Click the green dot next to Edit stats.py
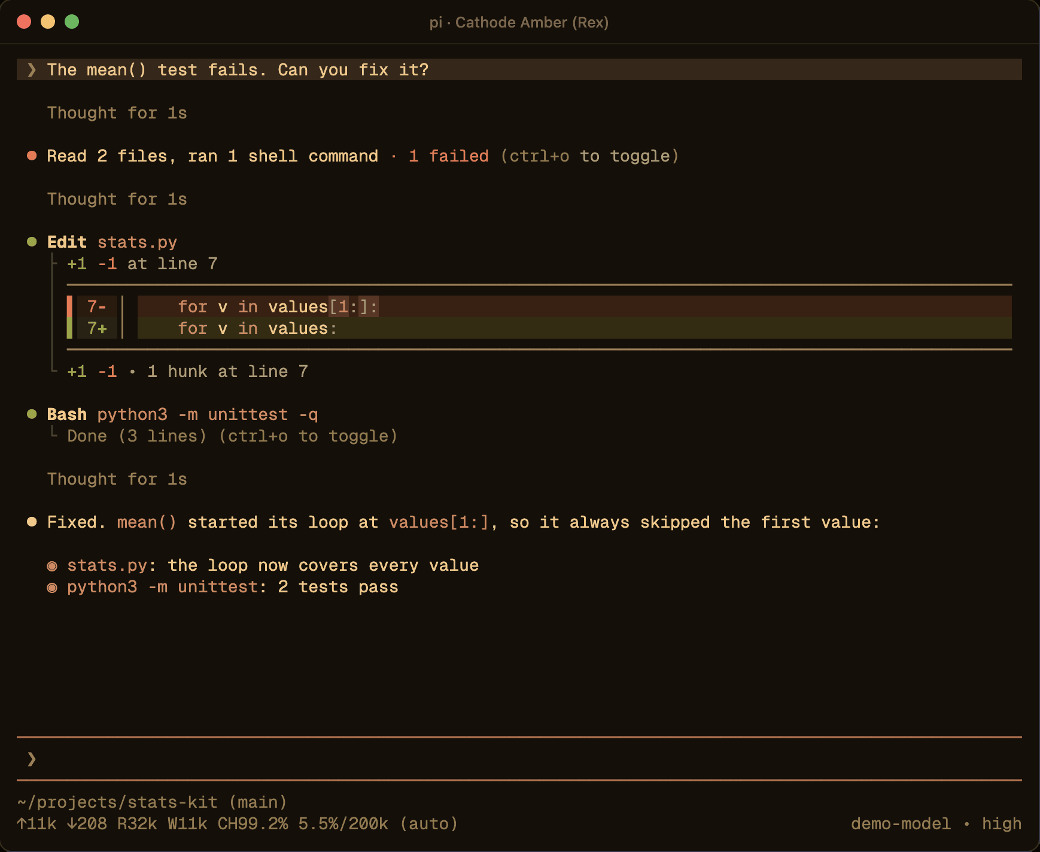This screenshot has width=1040, height=852. tap(32, 242)
